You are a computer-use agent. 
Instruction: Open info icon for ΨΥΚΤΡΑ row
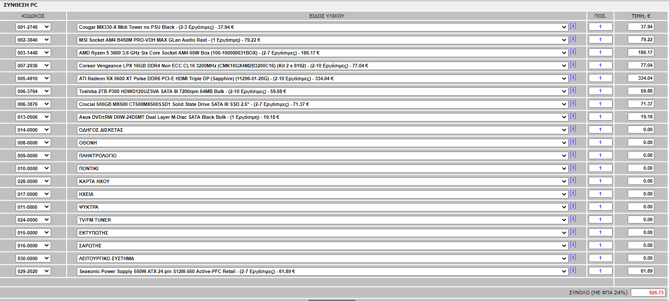click(x=573, y=206)
